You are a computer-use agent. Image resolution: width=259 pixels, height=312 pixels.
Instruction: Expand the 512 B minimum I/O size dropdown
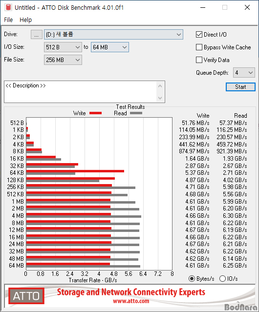coord(63,47)
